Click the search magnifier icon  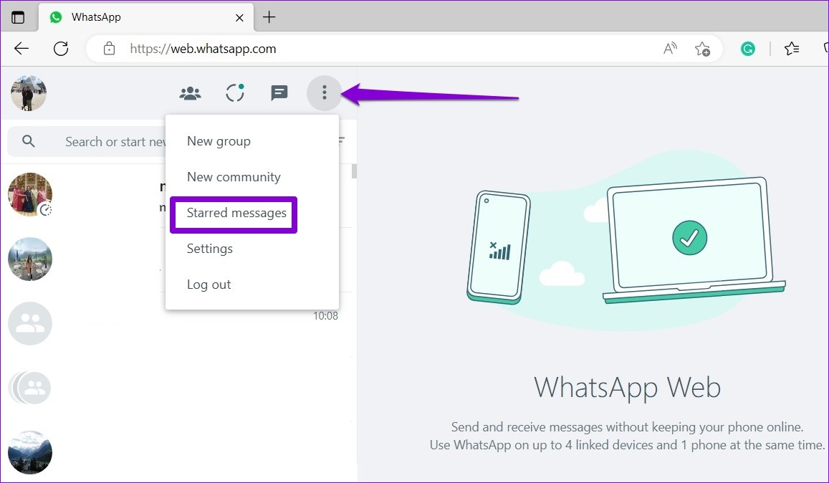29,141
